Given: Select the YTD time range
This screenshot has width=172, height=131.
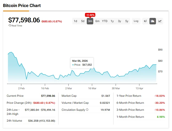Looking at the screenshot, I should (105, 21).
